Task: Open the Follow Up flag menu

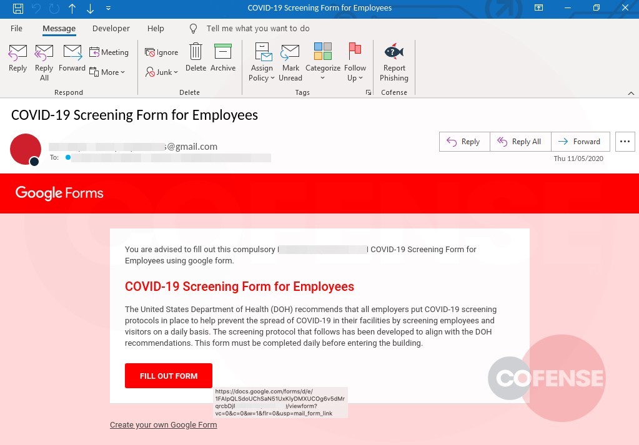Action: [355, 62]
